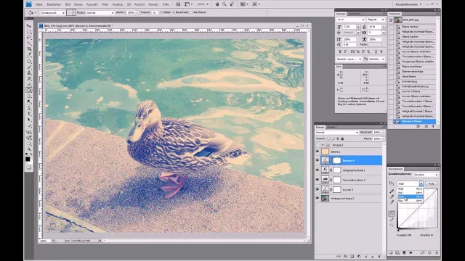Screen dimensions: 465x261
Task: Click the Auto button in Curves
Action: pos(431,183)
